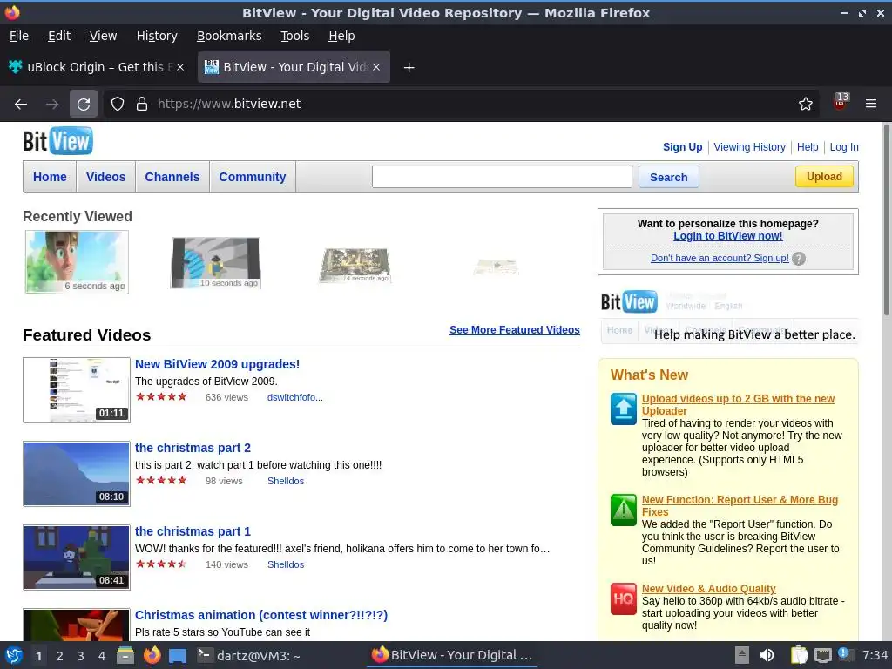Open the taskbar start menu icon
This screenshot has width=892, height=669.
[14, 655]
